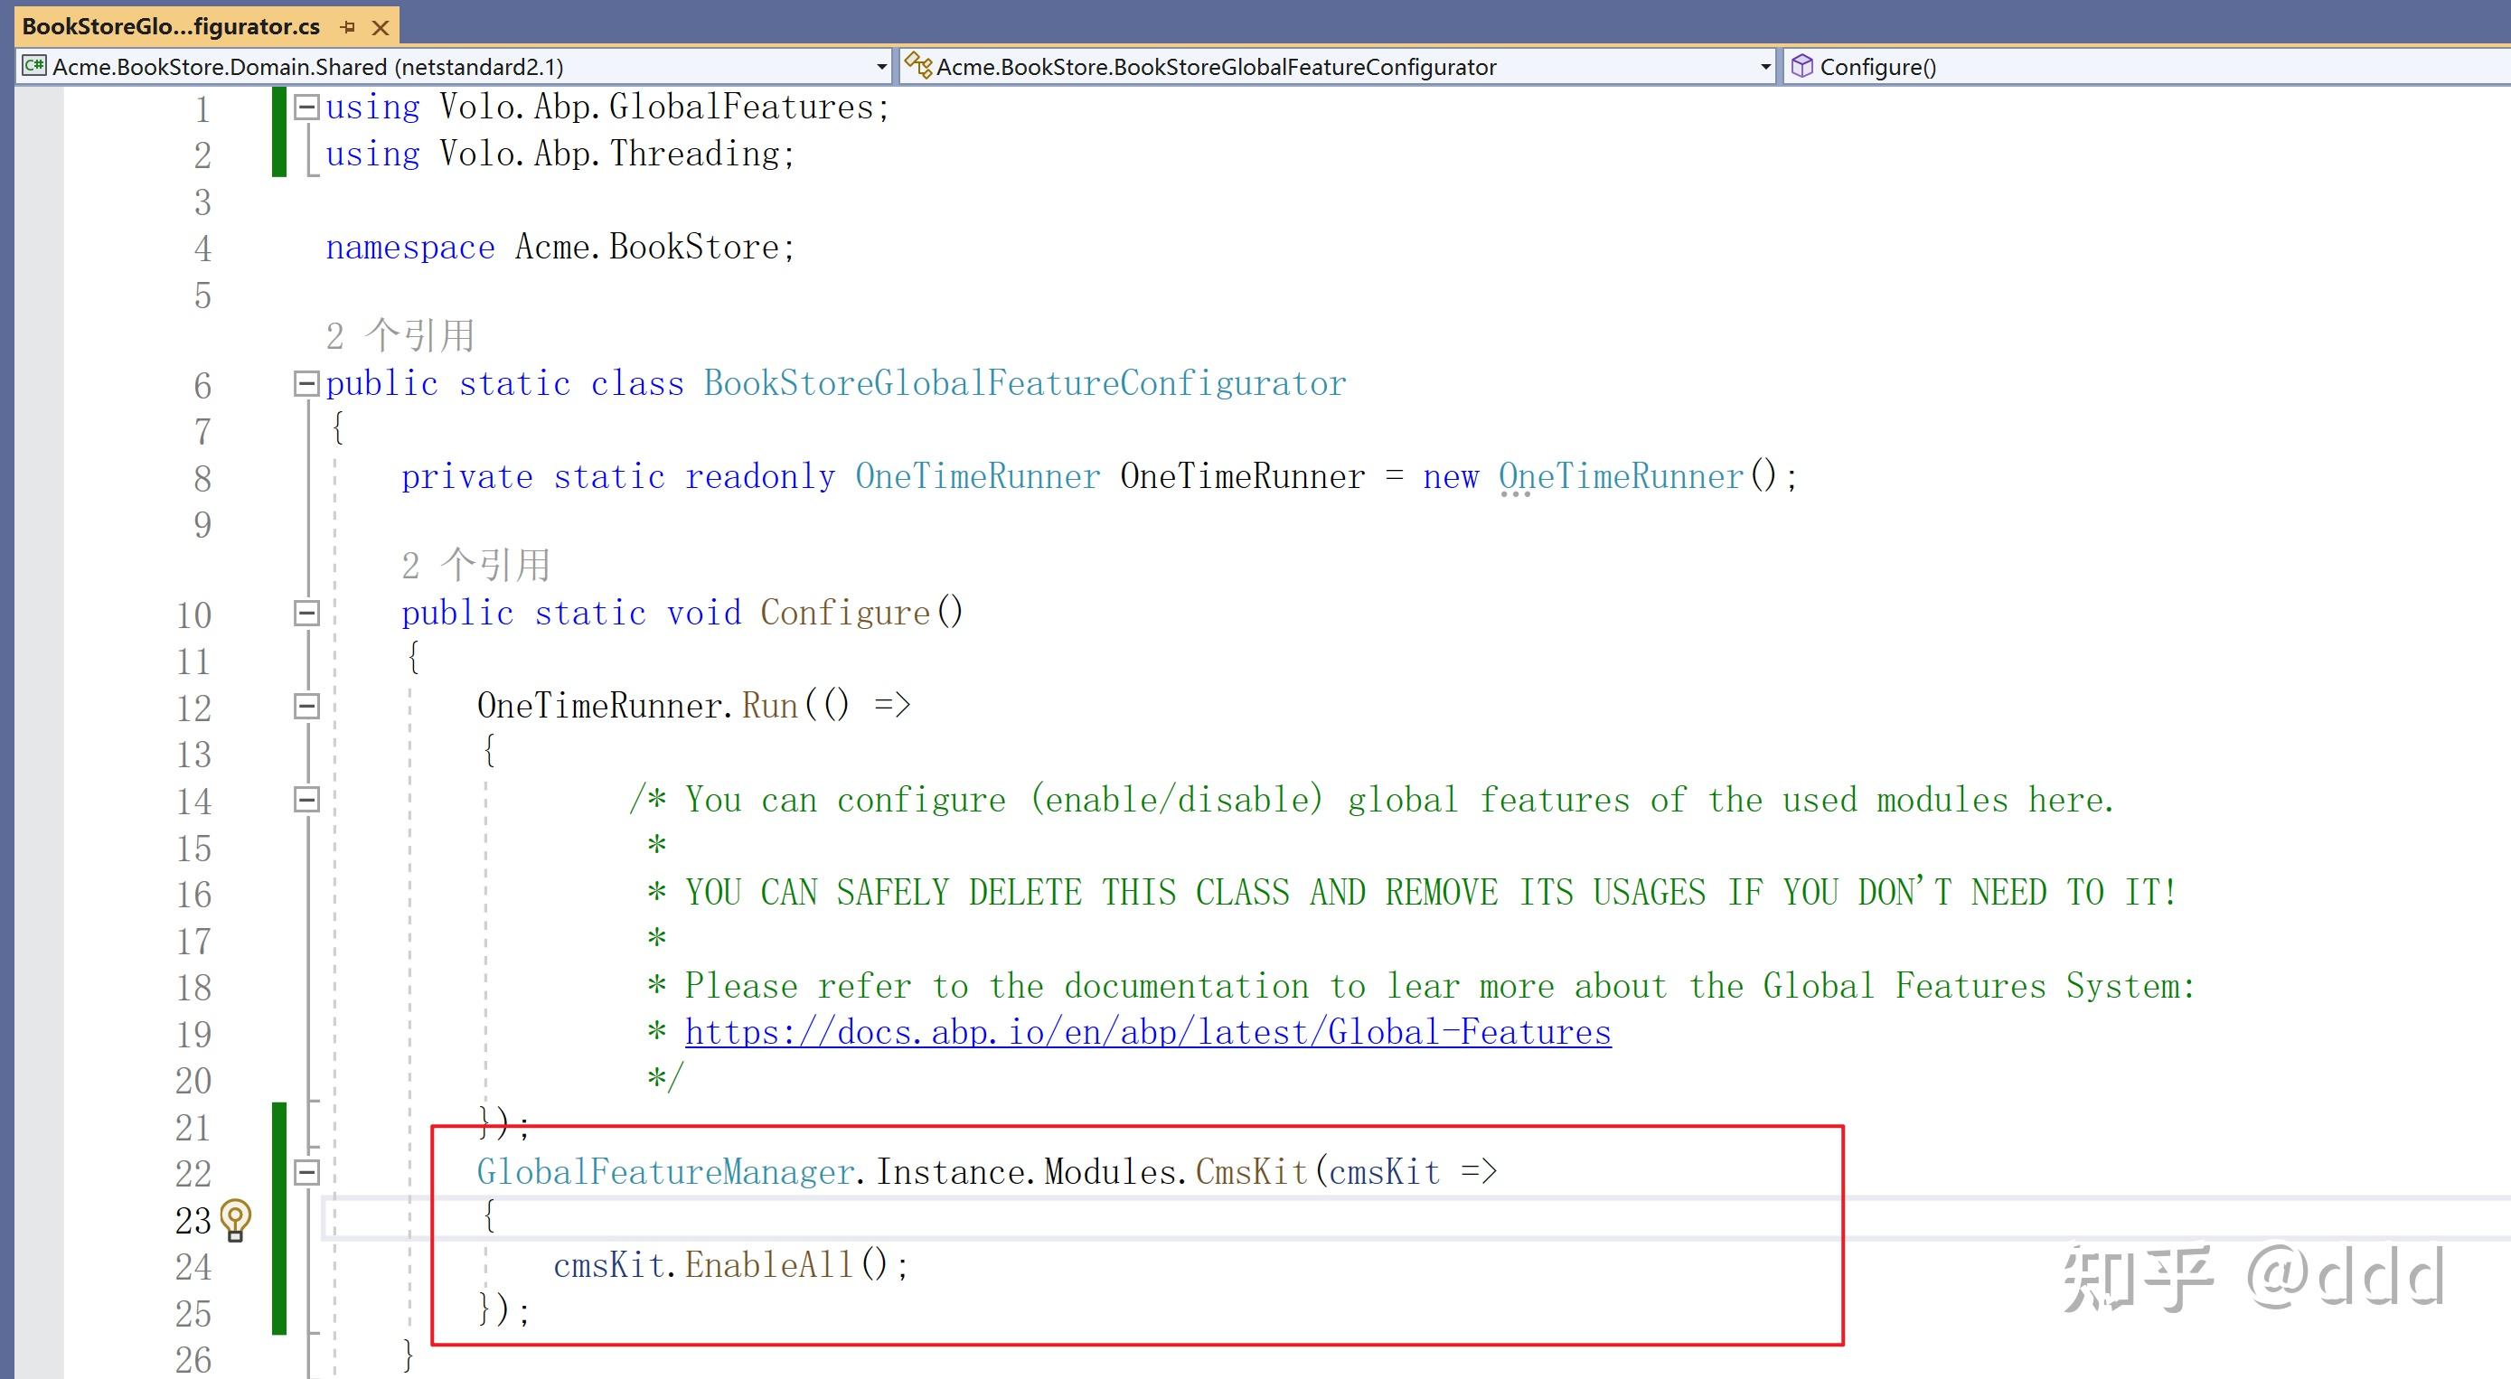Open the type dropdown for BookStoreGlobalFeatureConfigurator

1765,66
